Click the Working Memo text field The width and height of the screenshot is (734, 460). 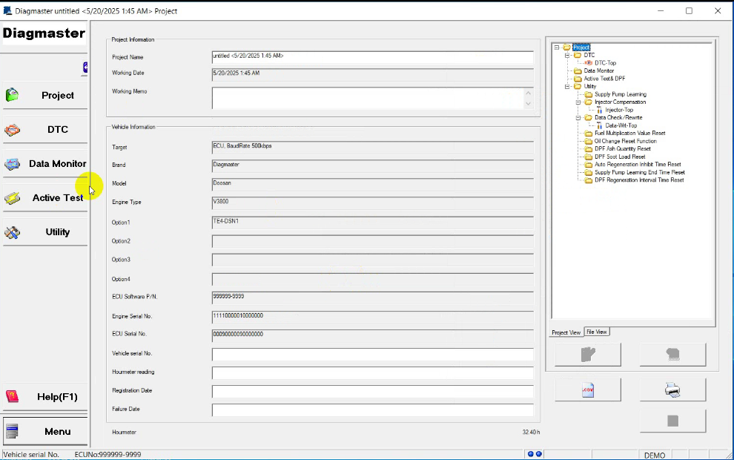click(367, 98)
